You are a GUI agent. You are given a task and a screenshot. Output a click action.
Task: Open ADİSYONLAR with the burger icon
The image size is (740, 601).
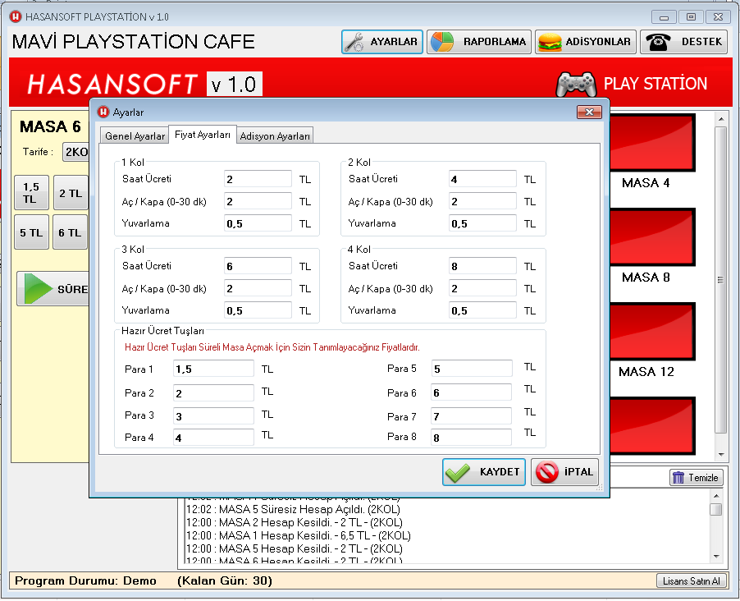pos(585,42)
